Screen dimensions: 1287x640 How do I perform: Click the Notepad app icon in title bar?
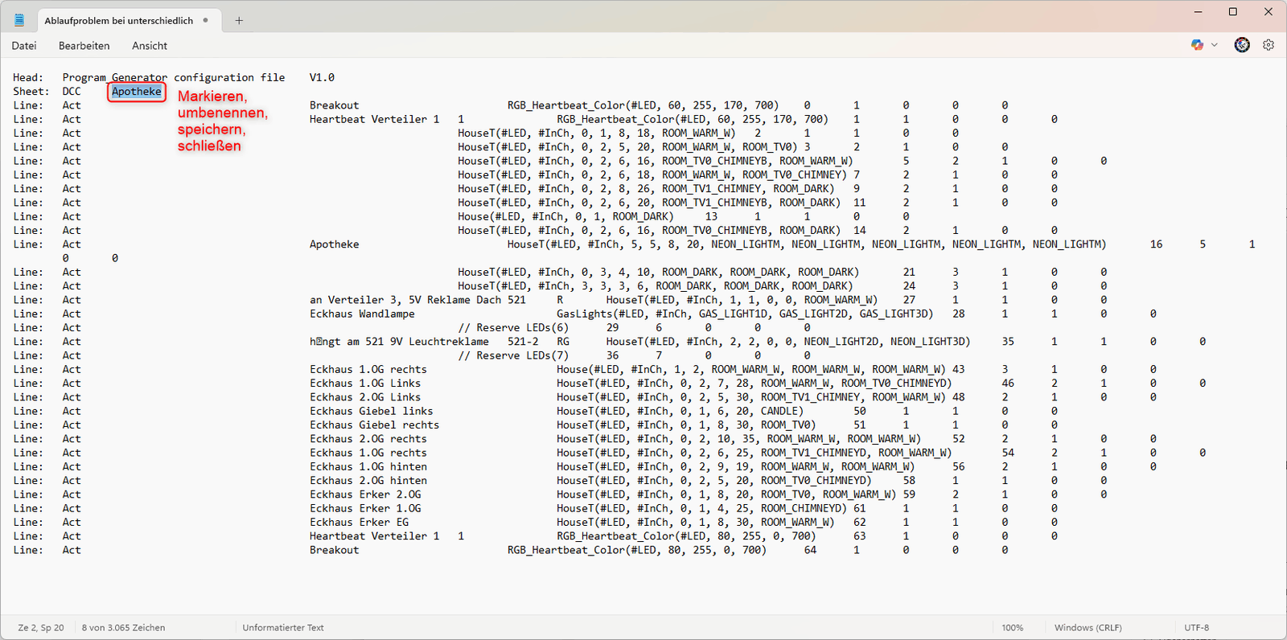tap(19, 20)
